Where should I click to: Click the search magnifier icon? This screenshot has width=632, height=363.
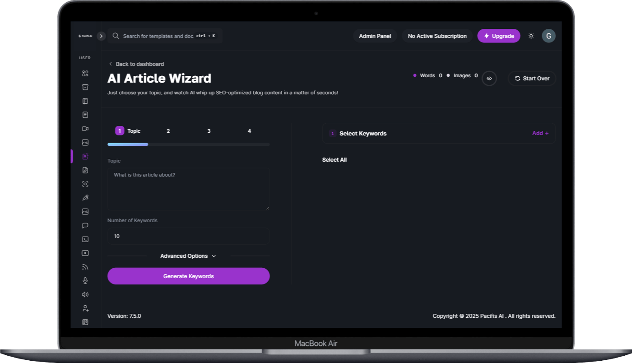pos(116,36)
